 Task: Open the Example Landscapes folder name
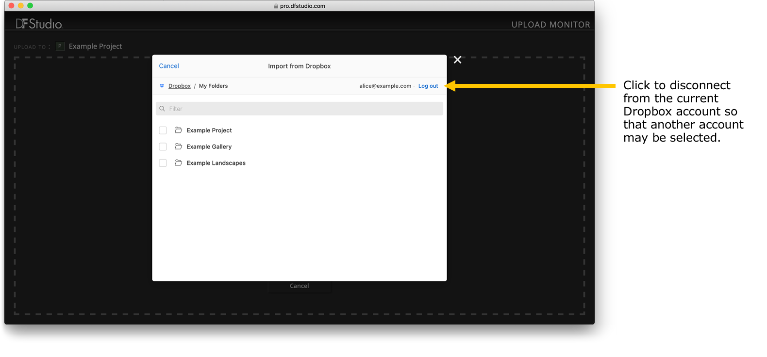(x=216, y=163)
